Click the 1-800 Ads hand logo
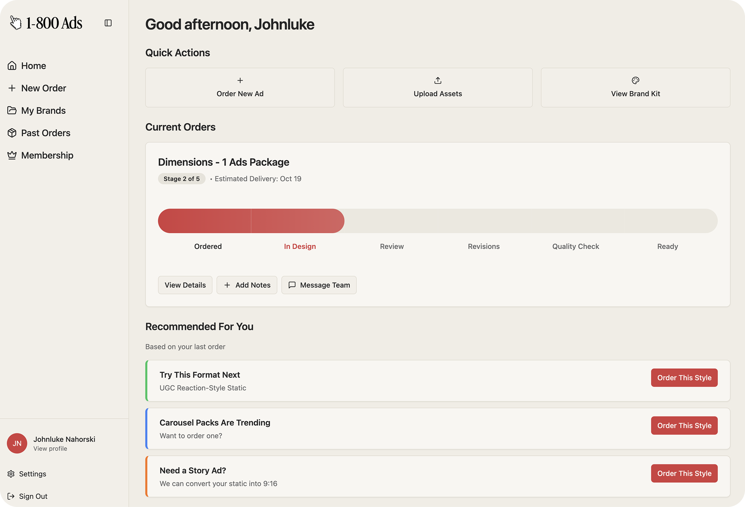This screenshot has height=507, width=745. [x=16, y=23]
